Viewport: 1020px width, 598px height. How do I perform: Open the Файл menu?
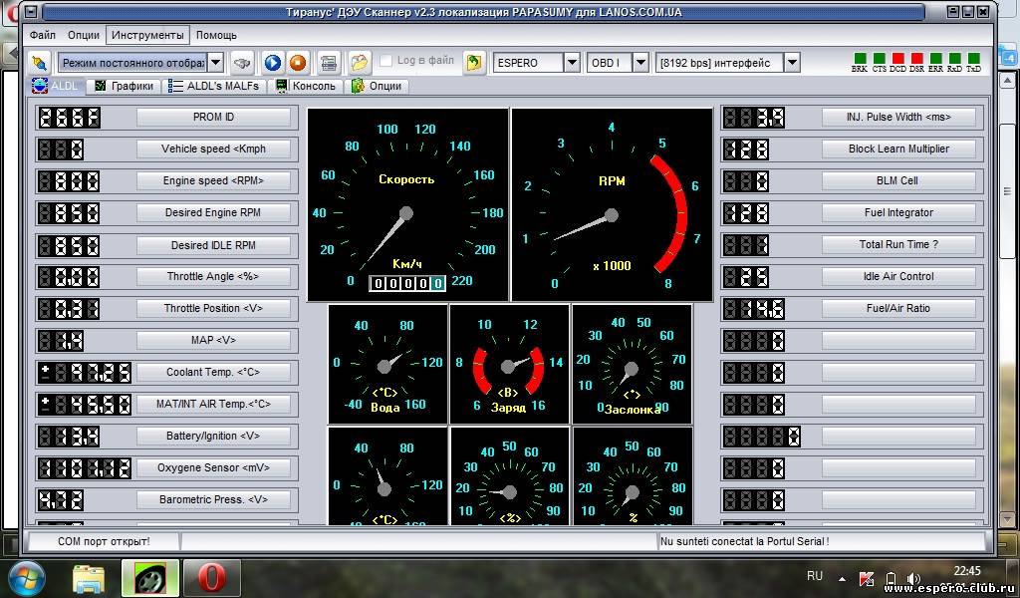pos(42,35)
